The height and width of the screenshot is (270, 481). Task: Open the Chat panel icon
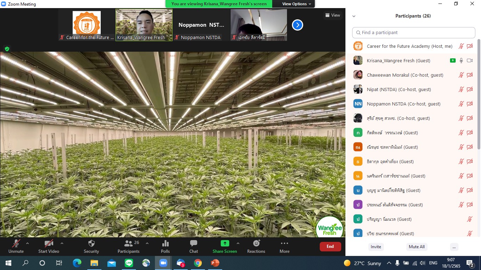193,244
